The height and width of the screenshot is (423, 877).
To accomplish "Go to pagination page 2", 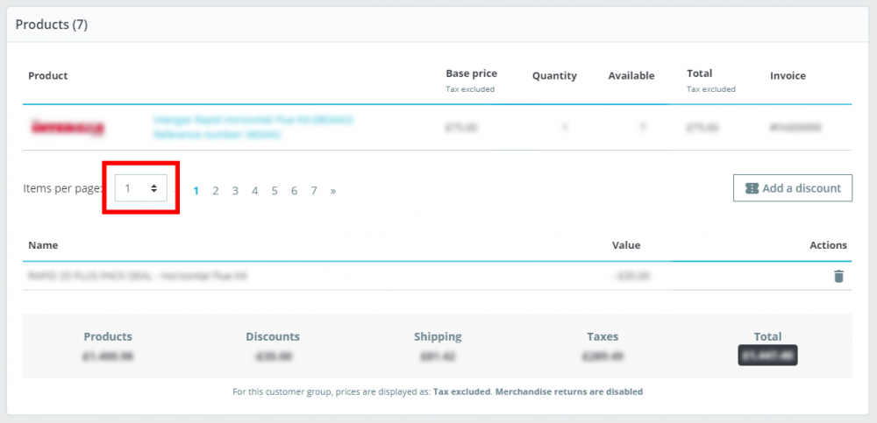I will click(x=216, y=190).
